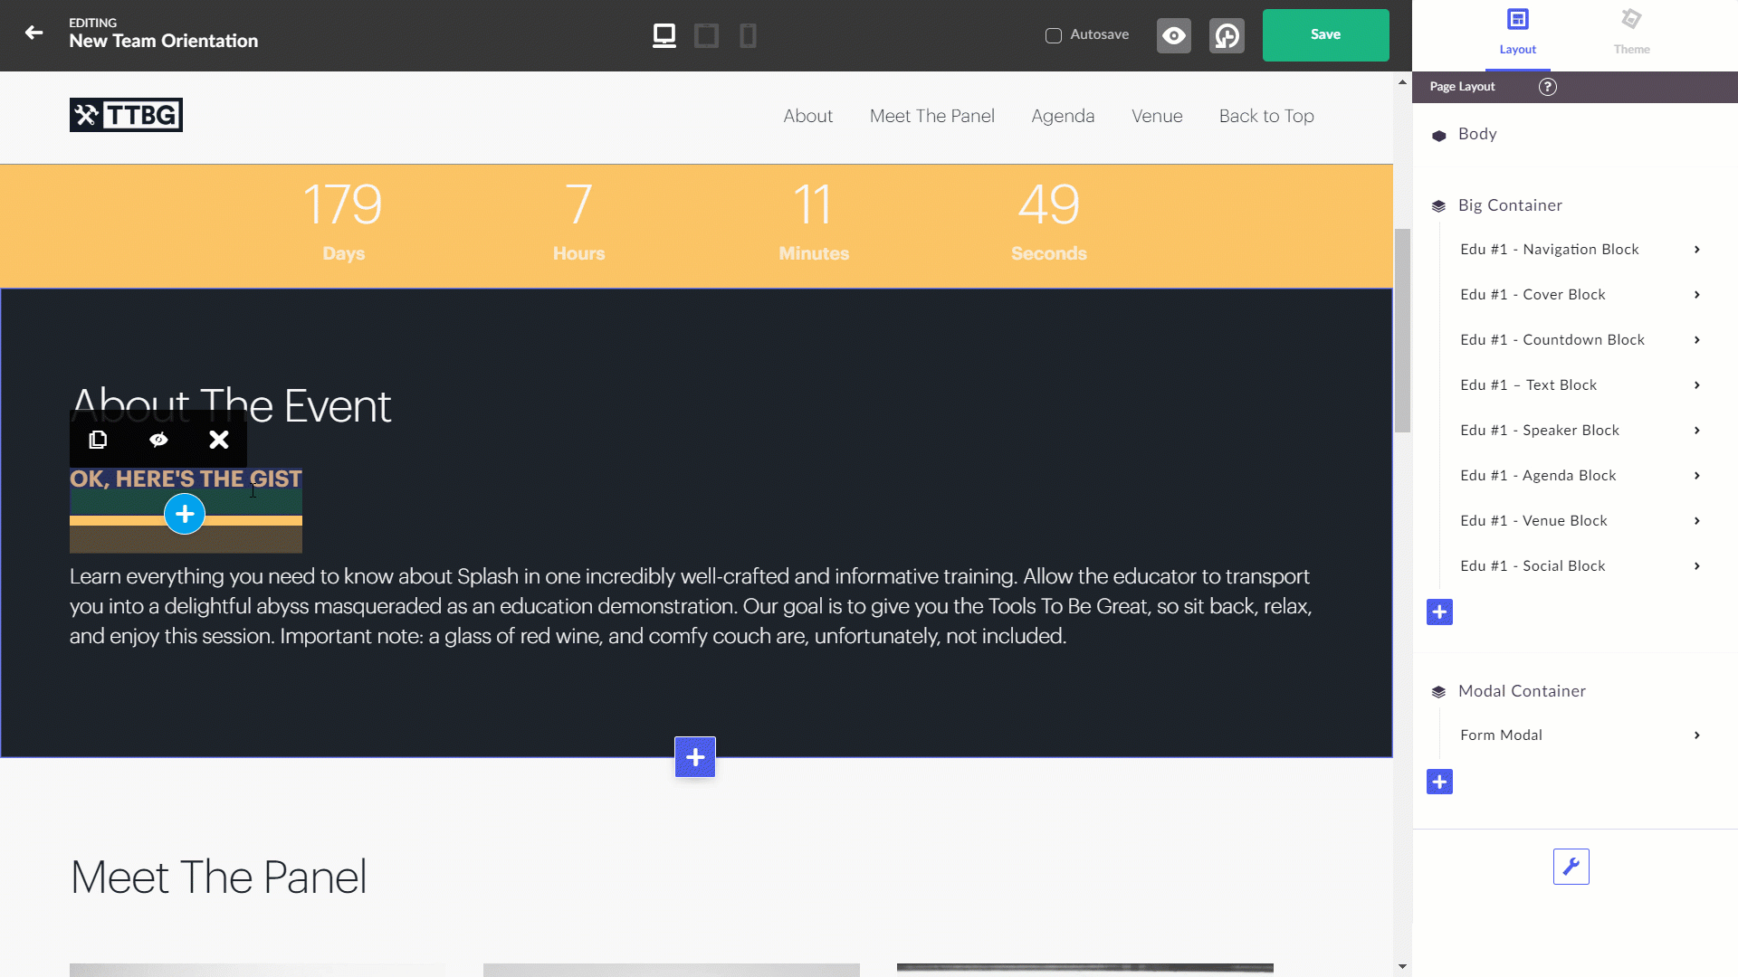Add block to Big Container
This screenshot has width=1738, height=977.
click(1439, 612)
